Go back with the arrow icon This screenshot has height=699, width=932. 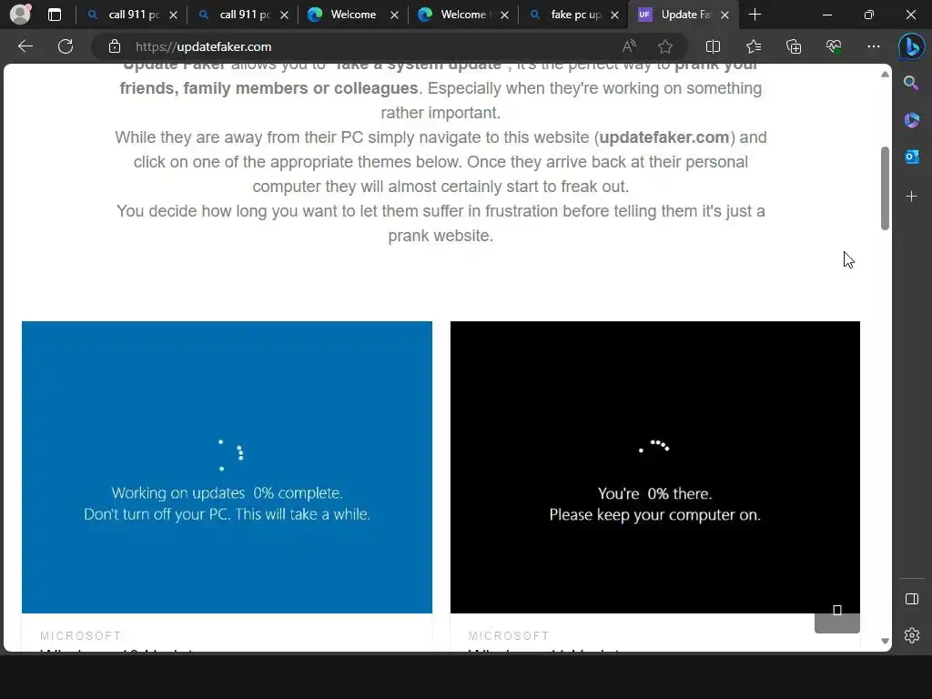click(25, 46)
